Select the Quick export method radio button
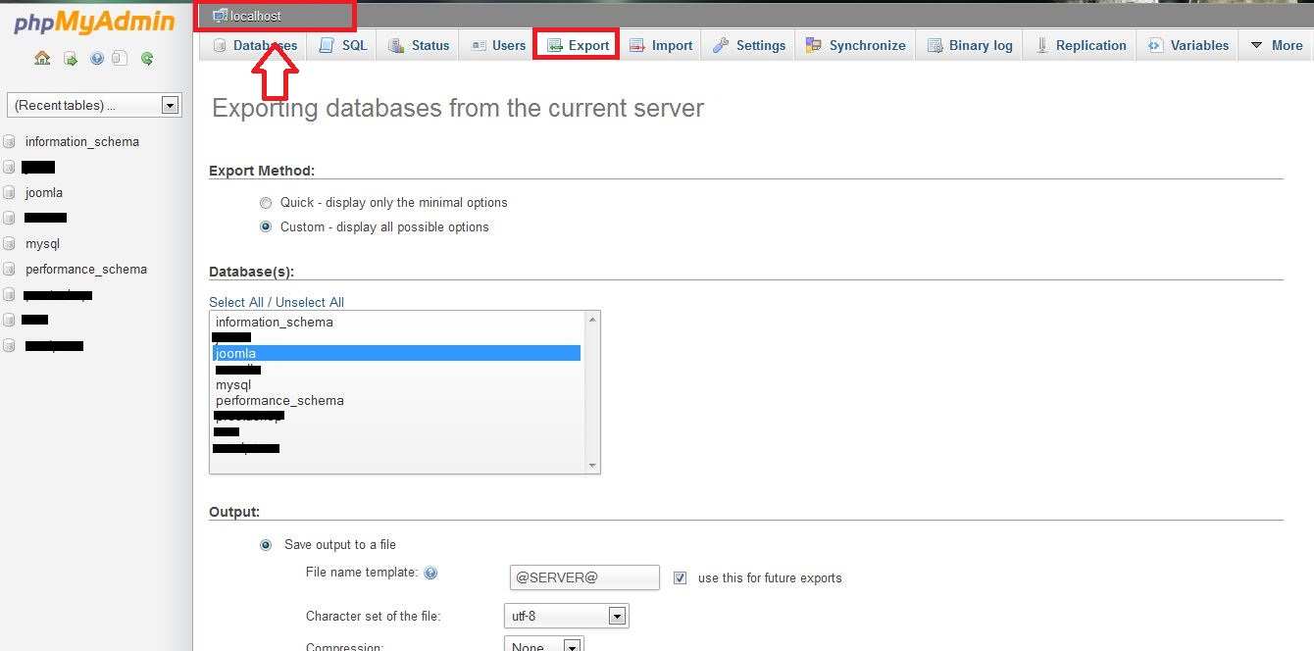Viewport: 1314px width, 651px height. click(266, 203)
